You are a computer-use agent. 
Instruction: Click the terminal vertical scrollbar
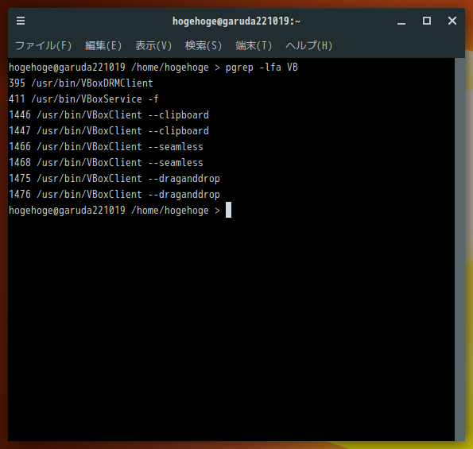[459, 249]
